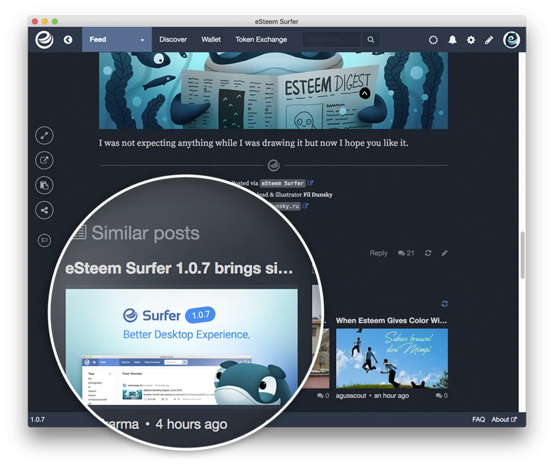Create a new post with pencil icon

[x=489, y=40]
